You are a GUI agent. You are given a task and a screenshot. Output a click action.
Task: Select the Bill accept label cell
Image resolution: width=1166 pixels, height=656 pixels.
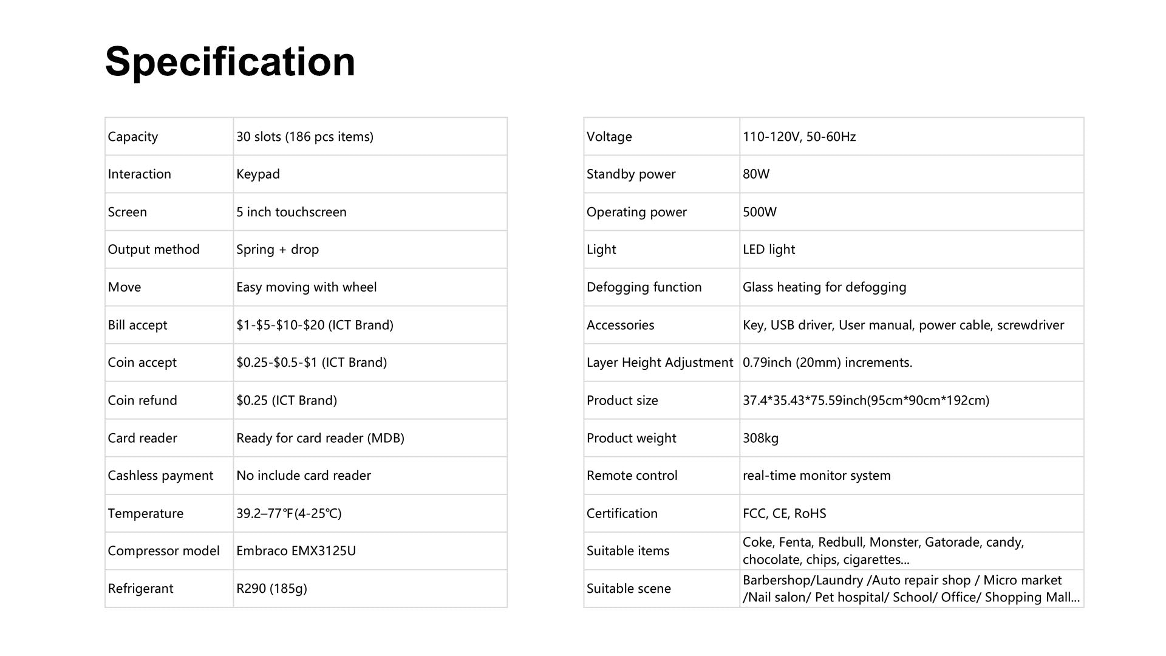click(137, 325)
